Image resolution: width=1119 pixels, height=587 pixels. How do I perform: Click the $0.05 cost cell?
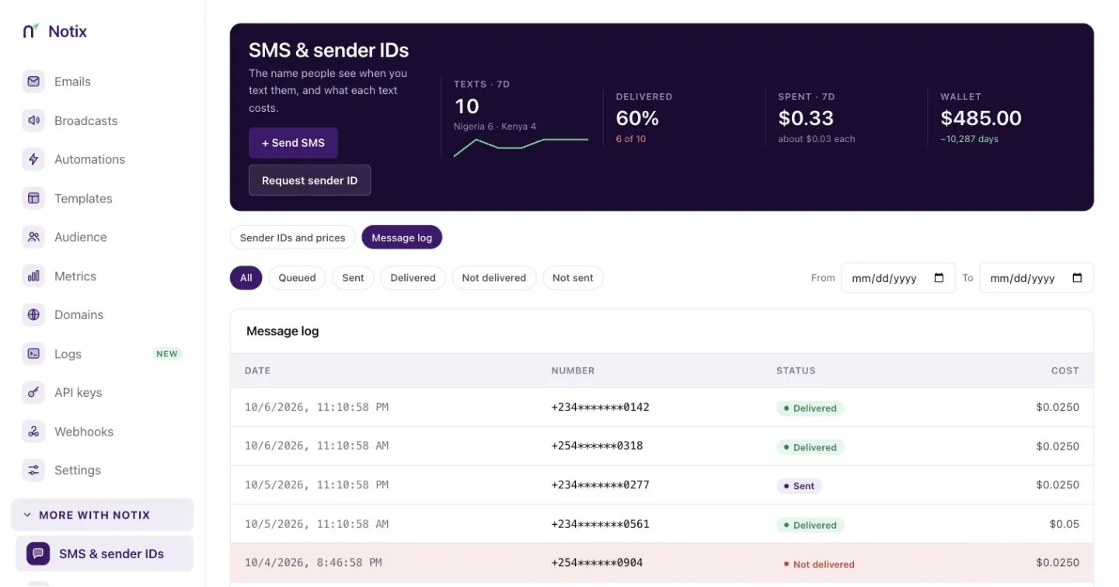click(1065, 524)
